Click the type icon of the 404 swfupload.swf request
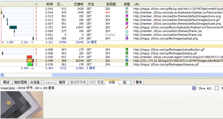The height and width of the screenshot is (119, 223). click(x=127, y=12)
